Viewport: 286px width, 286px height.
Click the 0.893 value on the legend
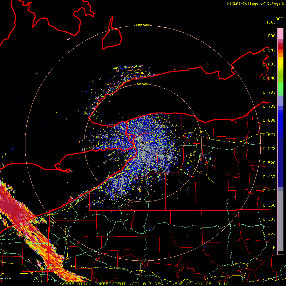click(x=269, y=64)
